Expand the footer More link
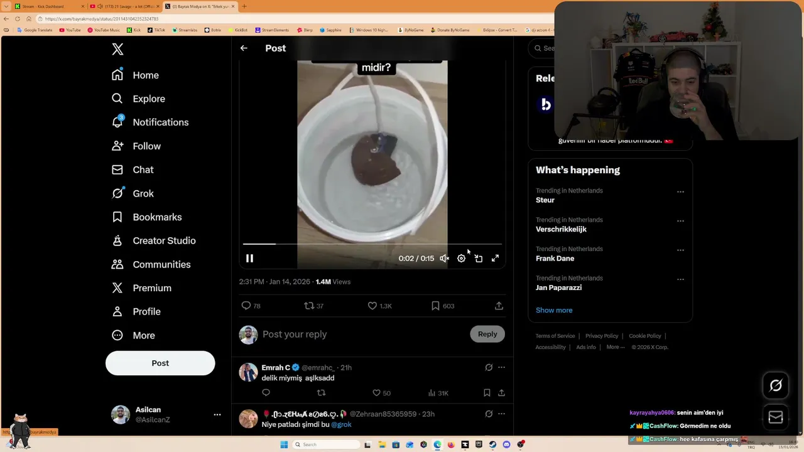804x452 pixels. (x=615, y=347)
